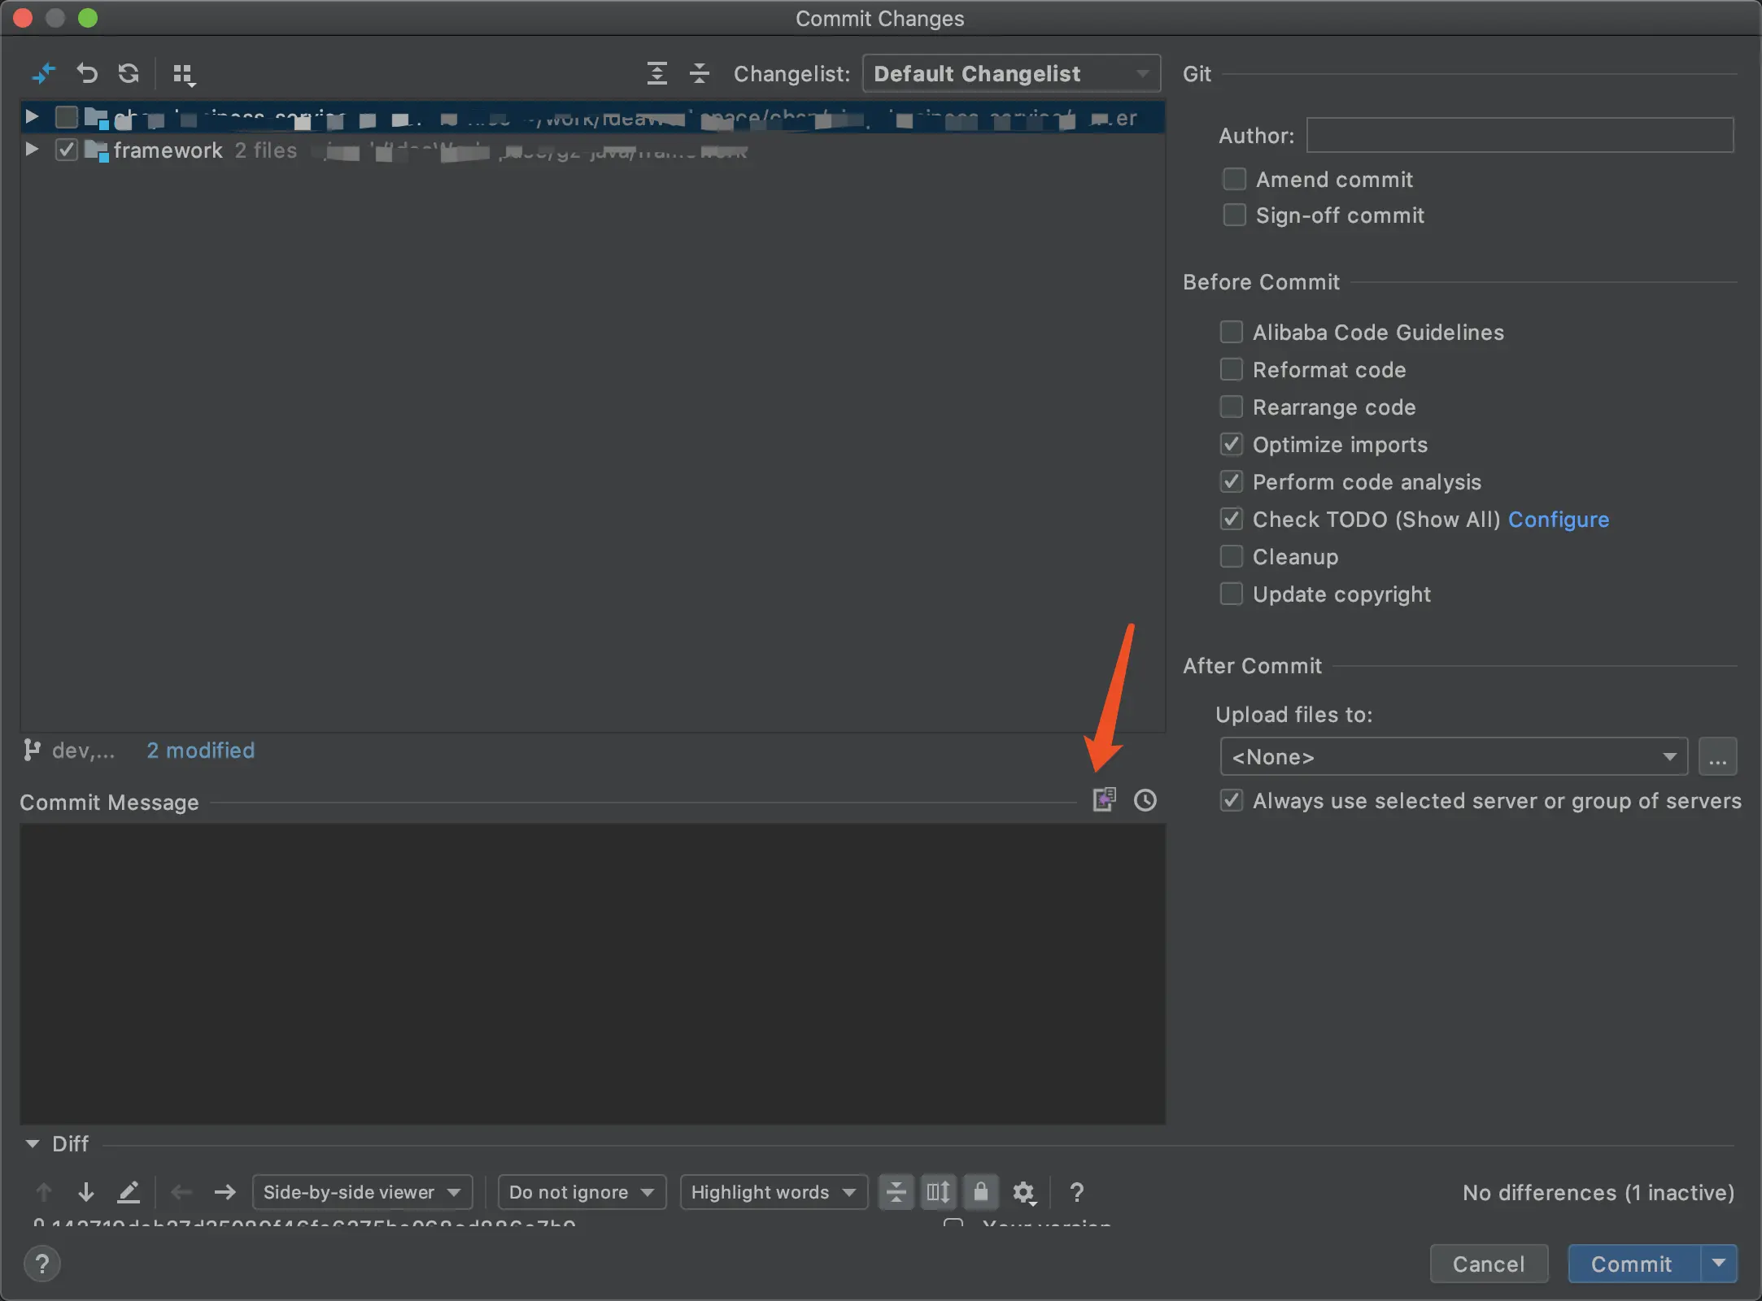Enable Alibaba Code Guidelines check
Viewport: 1762px width, 1301px height.
point(1231,332)
